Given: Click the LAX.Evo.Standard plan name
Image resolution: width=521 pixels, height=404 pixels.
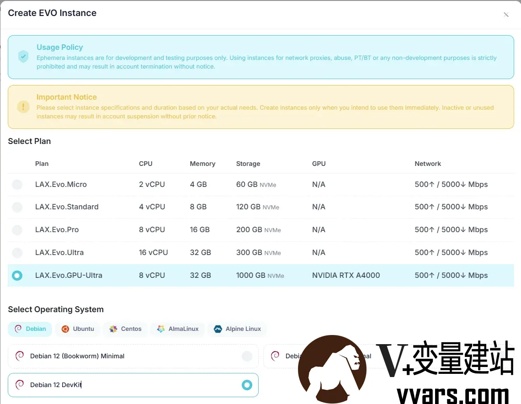Looking at the screenshot, I should pos(67,207).
